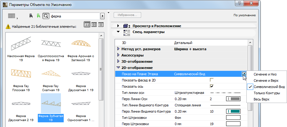This screenshot has width=287, height=127.
Task: Expand 'Просмотр и Расположение' panel
Action: pyautogui.click(x=118, y=26)
